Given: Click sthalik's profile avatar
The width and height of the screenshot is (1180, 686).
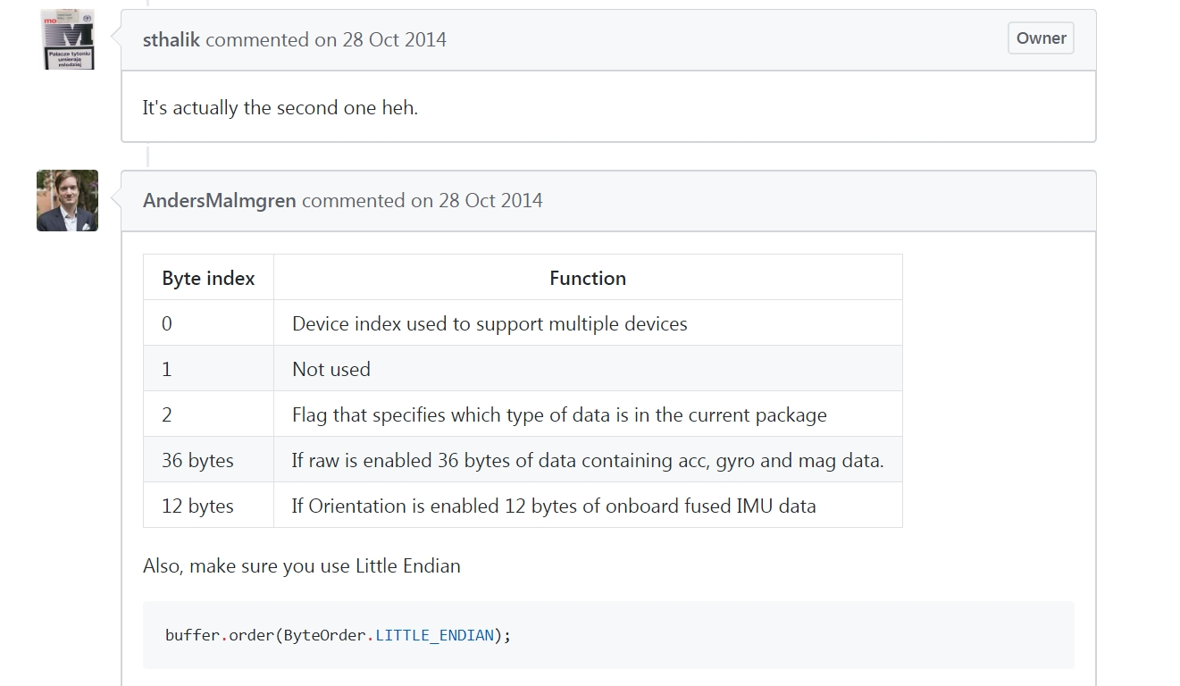Looking at the screenshot, I should 67,38.
